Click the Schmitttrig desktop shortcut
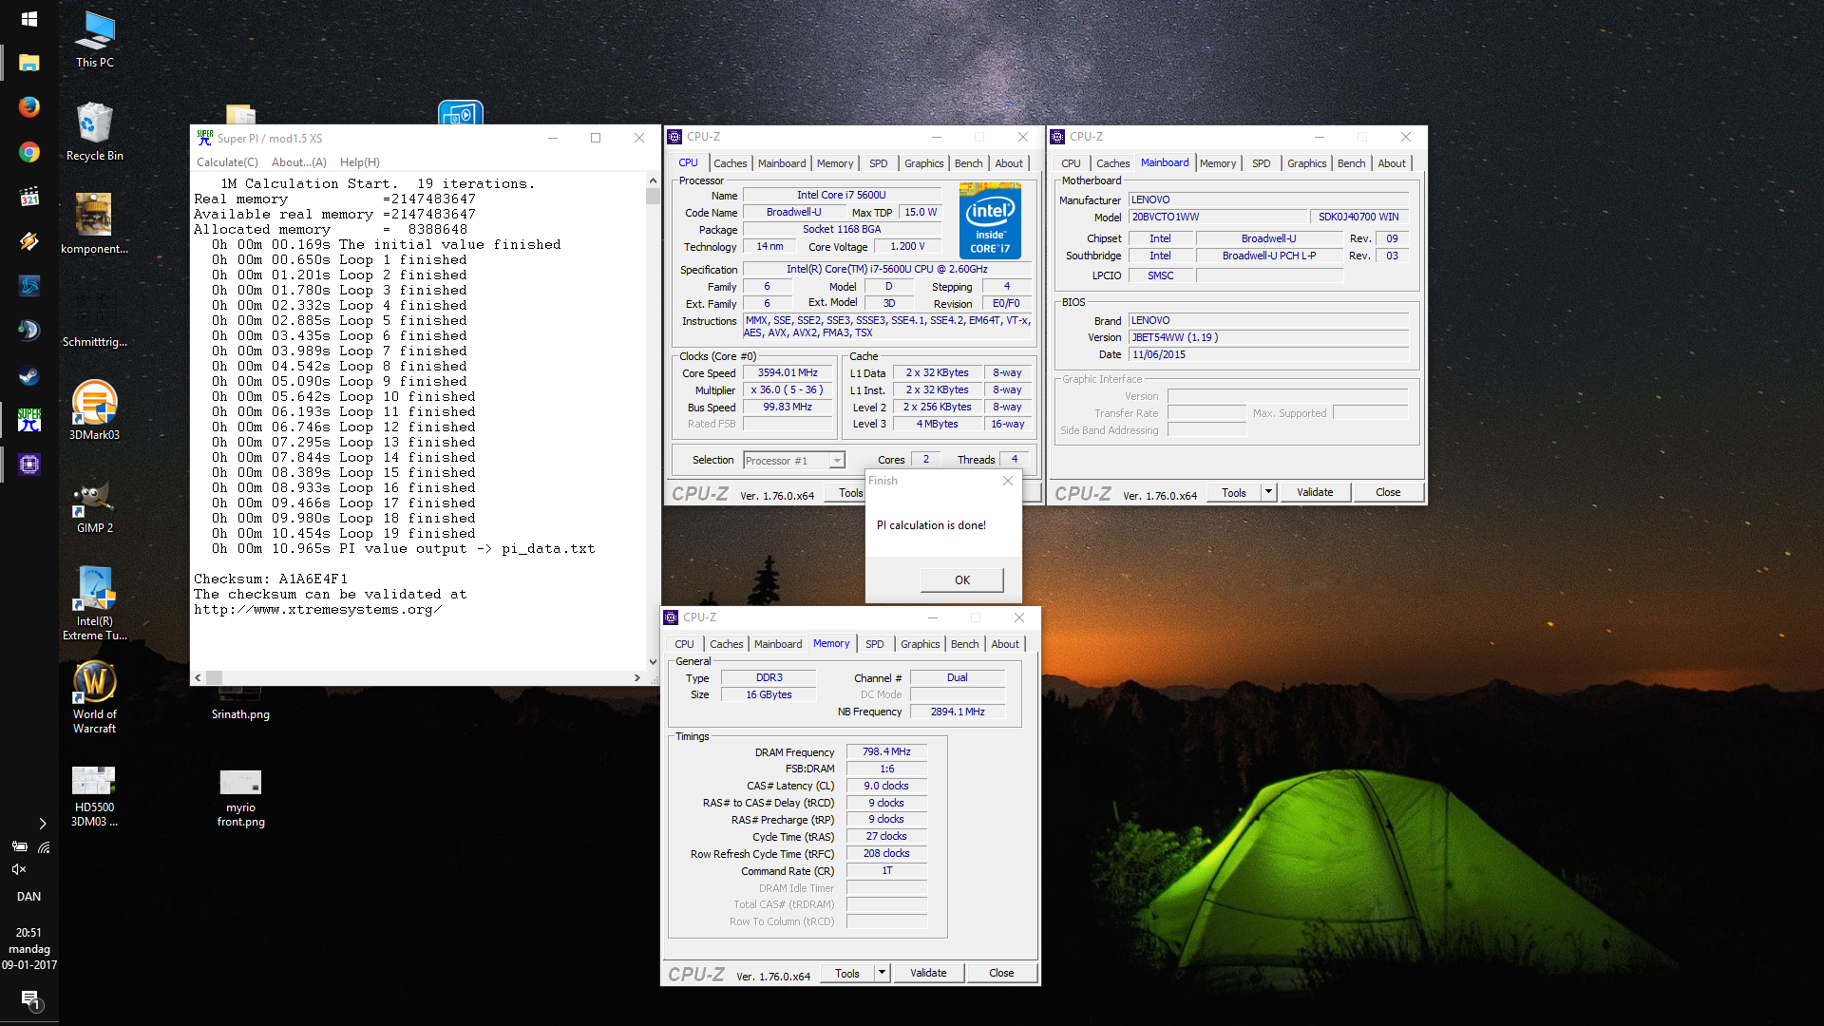 point(94,318)
